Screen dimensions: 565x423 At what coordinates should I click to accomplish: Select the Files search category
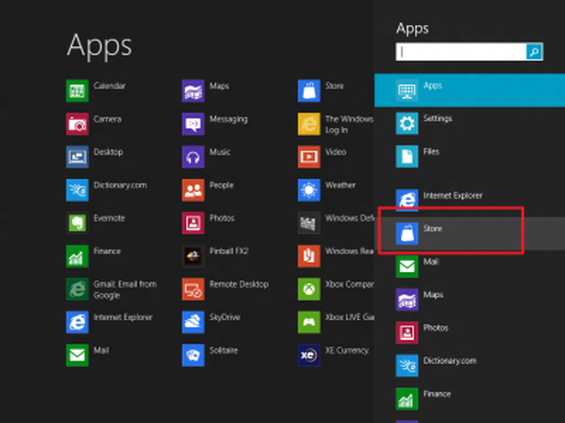click(x=470, y=156)
